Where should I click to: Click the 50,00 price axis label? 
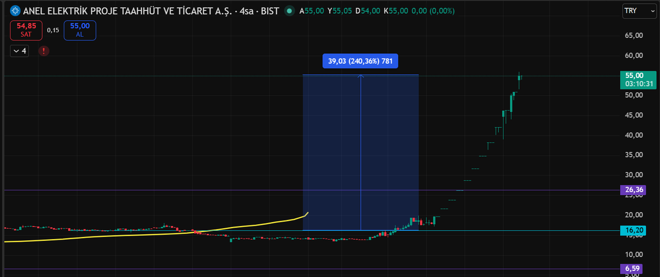coord(634,95)
